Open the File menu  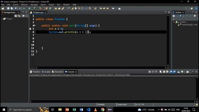(x=3, y=5)
